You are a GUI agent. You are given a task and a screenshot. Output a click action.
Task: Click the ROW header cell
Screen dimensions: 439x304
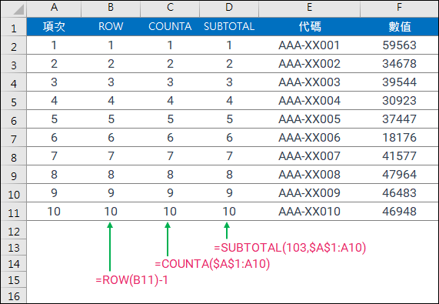[x=111, y=27]
